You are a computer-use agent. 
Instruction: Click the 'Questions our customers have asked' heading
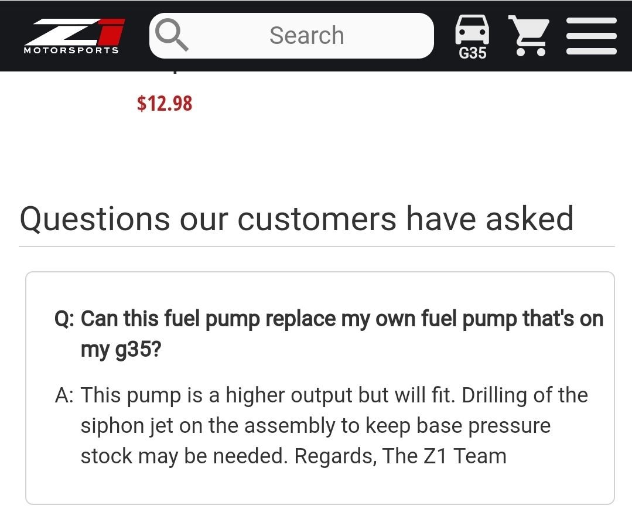click(296, 218)
